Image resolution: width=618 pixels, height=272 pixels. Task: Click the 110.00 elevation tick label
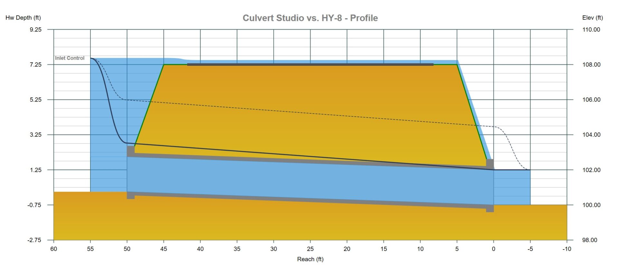591,30
